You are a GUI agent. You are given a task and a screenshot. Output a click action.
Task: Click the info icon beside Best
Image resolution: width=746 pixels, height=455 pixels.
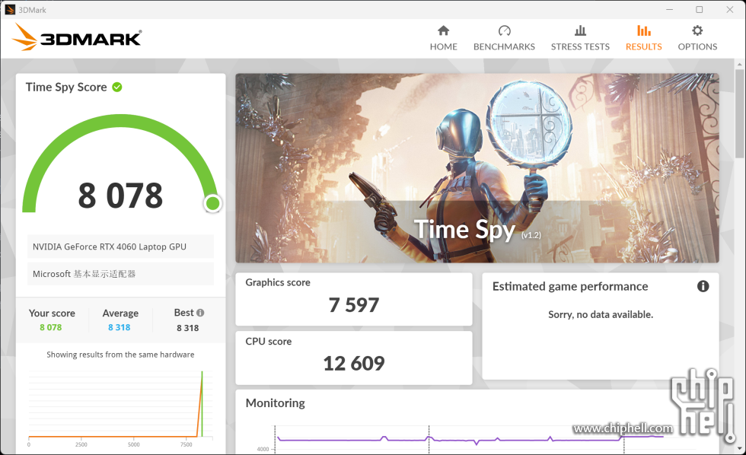[x=200, y=313]
